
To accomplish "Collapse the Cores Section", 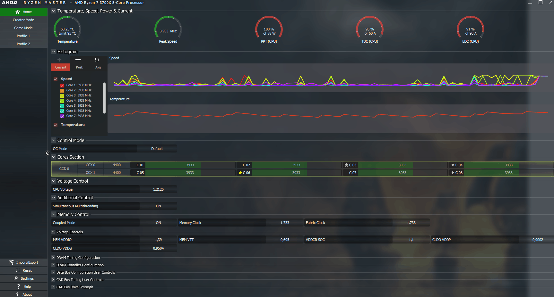I will [54, 157].
